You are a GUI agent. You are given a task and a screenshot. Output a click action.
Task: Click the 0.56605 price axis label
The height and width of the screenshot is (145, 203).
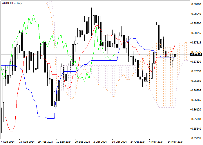point(196,90)
